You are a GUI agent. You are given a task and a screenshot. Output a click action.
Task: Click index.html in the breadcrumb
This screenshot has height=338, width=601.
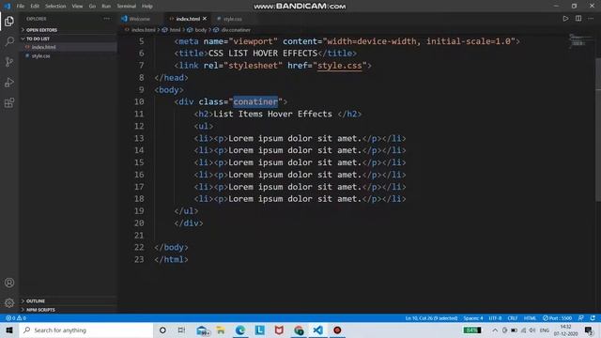[144, 29]
